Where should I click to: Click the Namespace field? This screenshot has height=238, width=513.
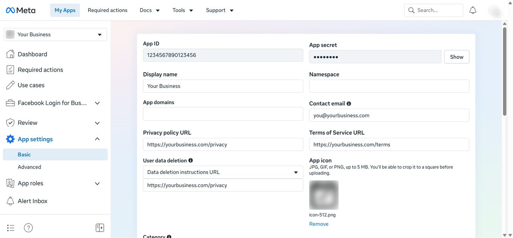point(389,86)
